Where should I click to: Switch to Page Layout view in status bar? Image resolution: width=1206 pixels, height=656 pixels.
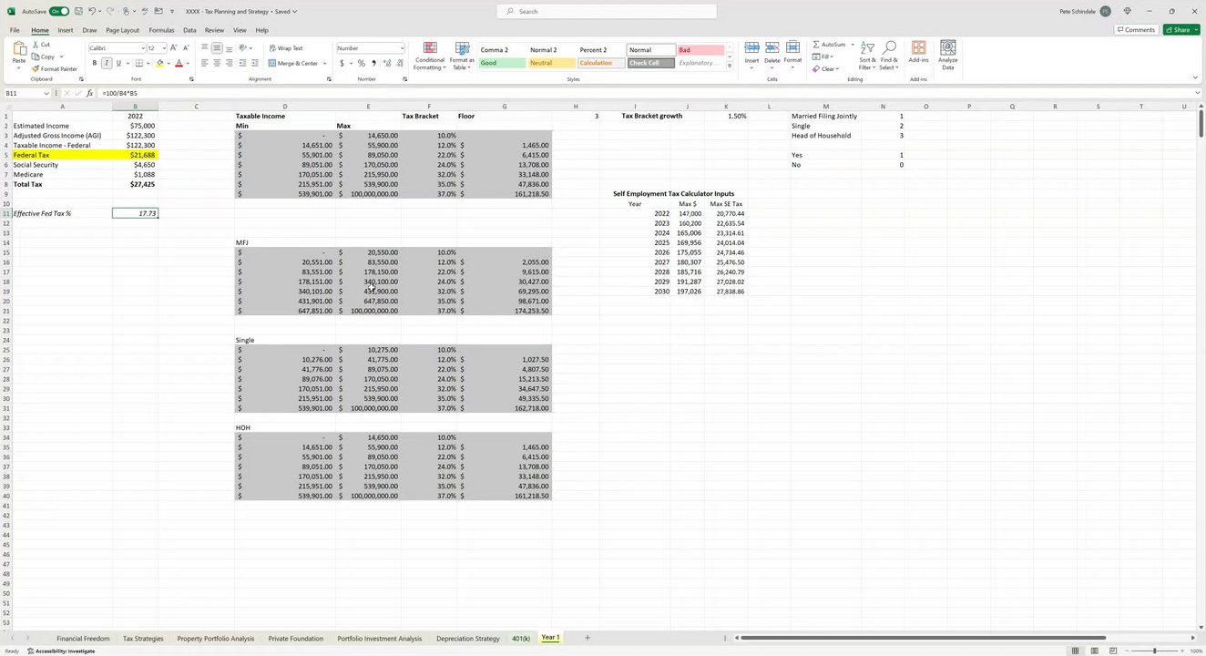(1095, 651)
